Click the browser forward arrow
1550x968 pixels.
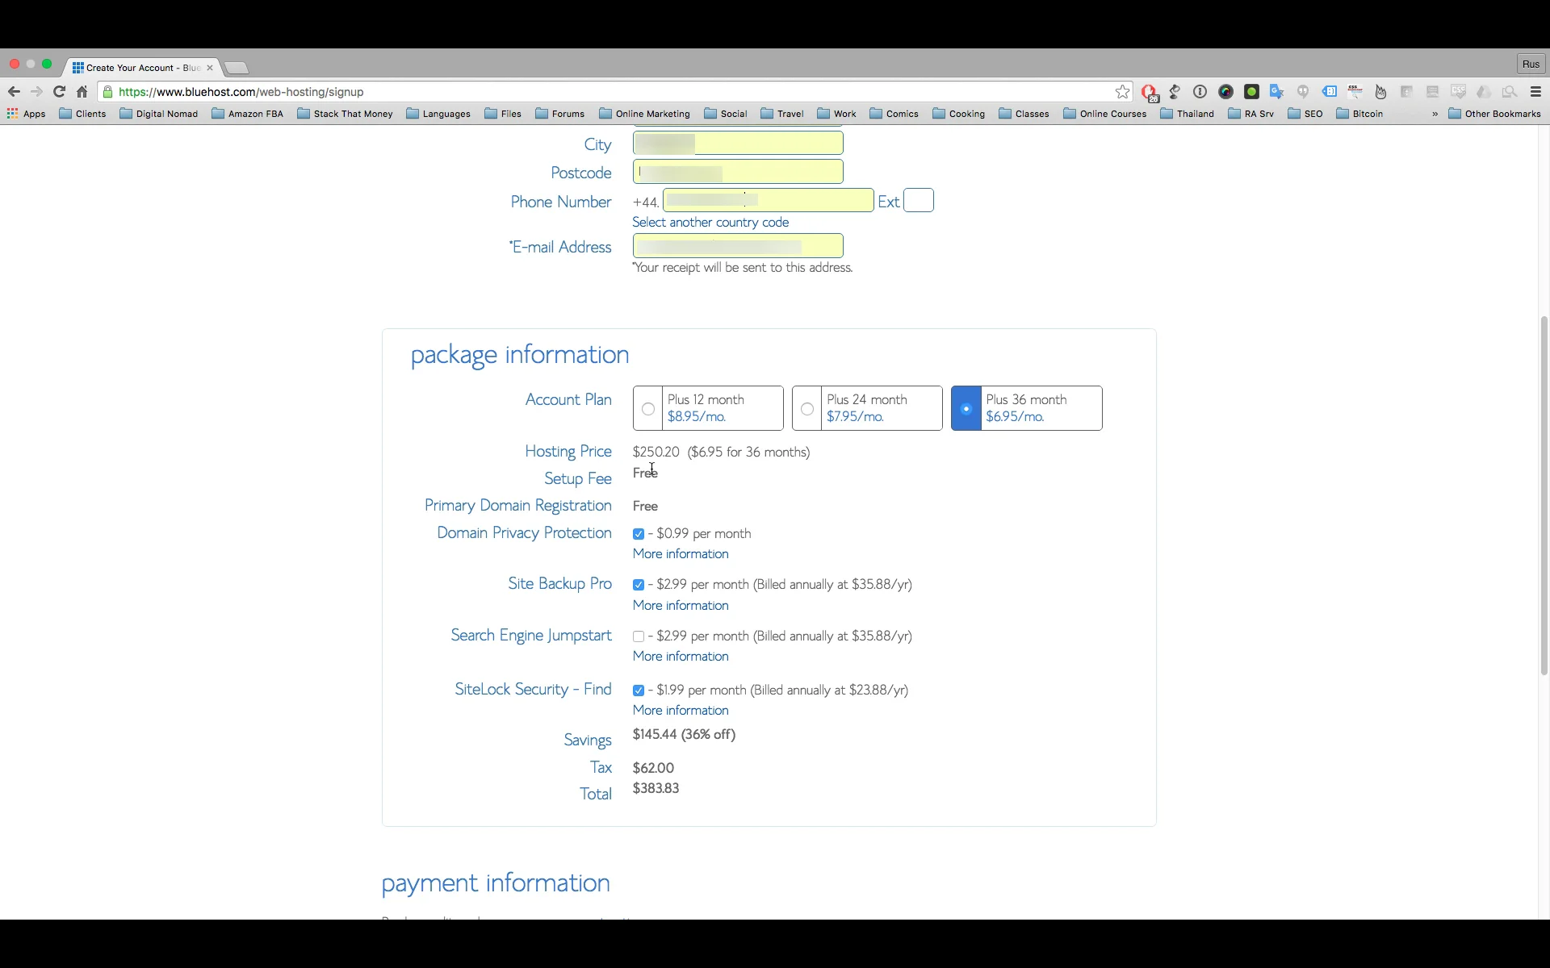click(36, 92)
